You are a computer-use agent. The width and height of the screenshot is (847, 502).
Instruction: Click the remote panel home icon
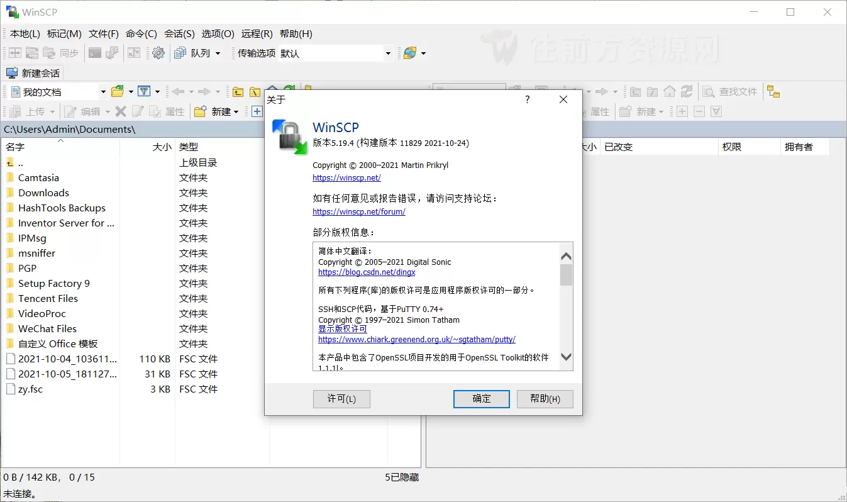pyautogui.click(x=670, y=92)
